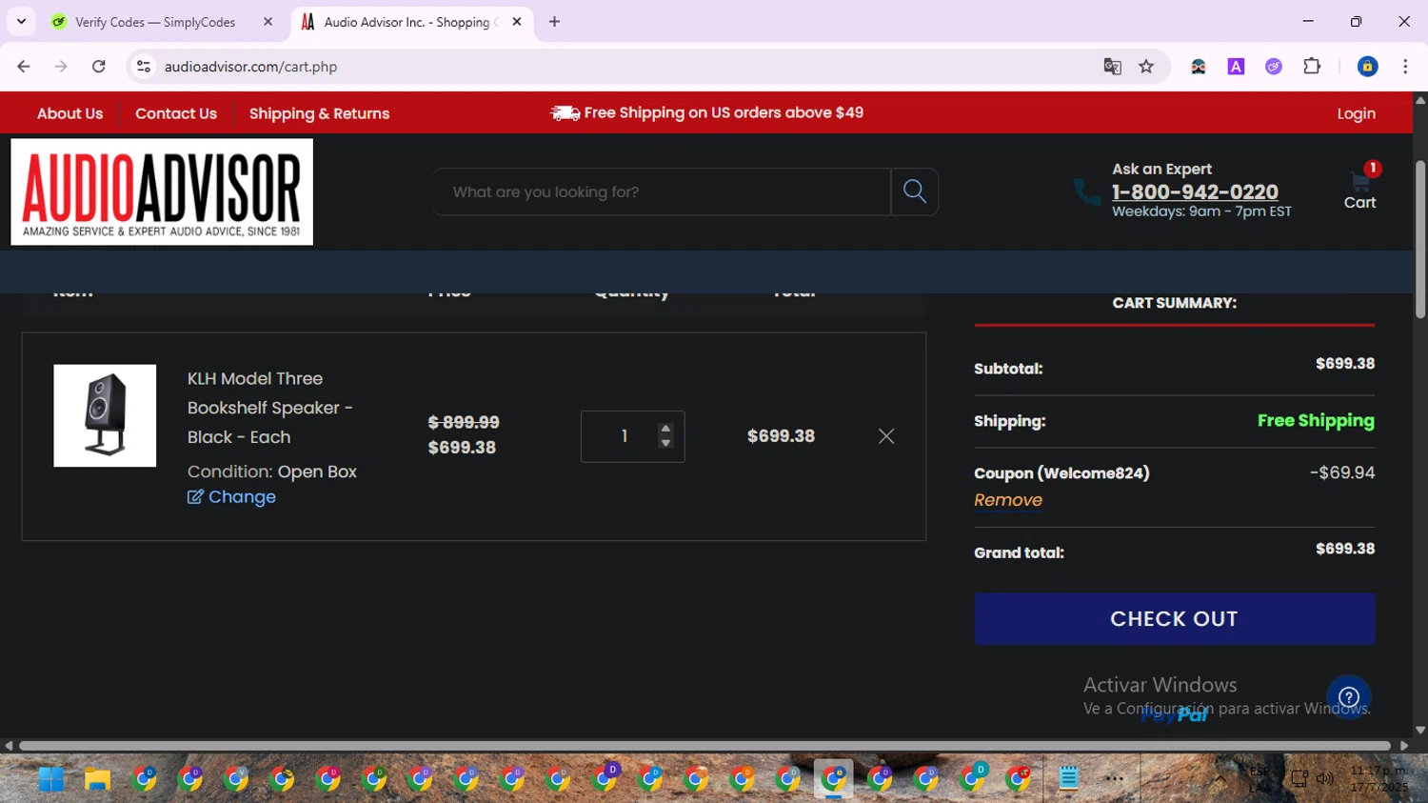
Task: Switch to the Verify Codes SimplyCodes tab
Action: pyautogui.click(x=155, y=22)
